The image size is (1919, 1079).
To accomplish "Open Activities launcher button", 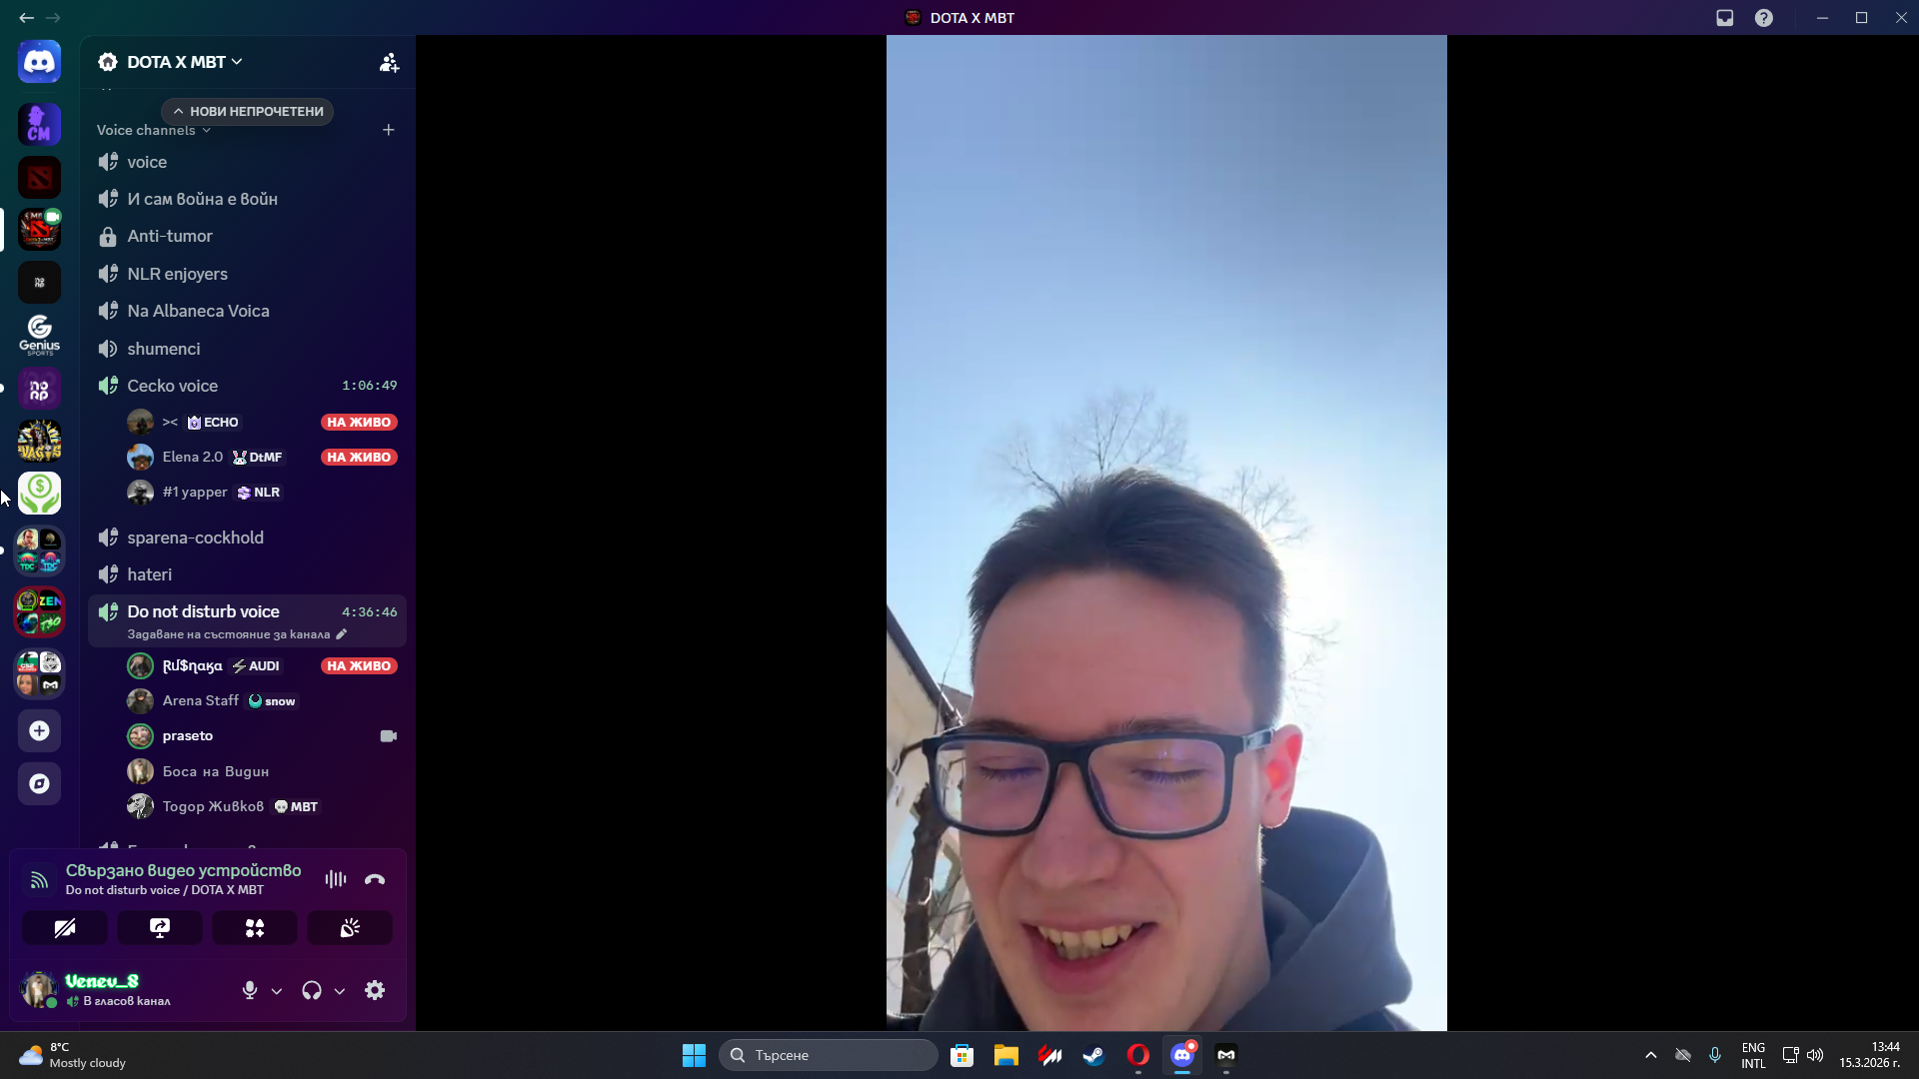I will pos(255,928).
